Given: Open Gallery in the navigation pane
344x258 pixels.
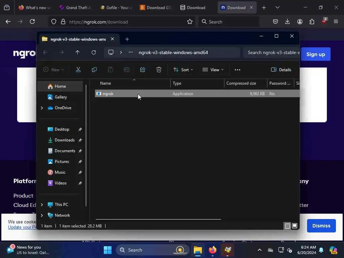Looking at the screenshot, I should click(x=60, y=97).
